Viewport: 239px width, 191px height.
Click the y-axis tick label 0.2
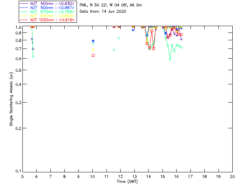18,128
